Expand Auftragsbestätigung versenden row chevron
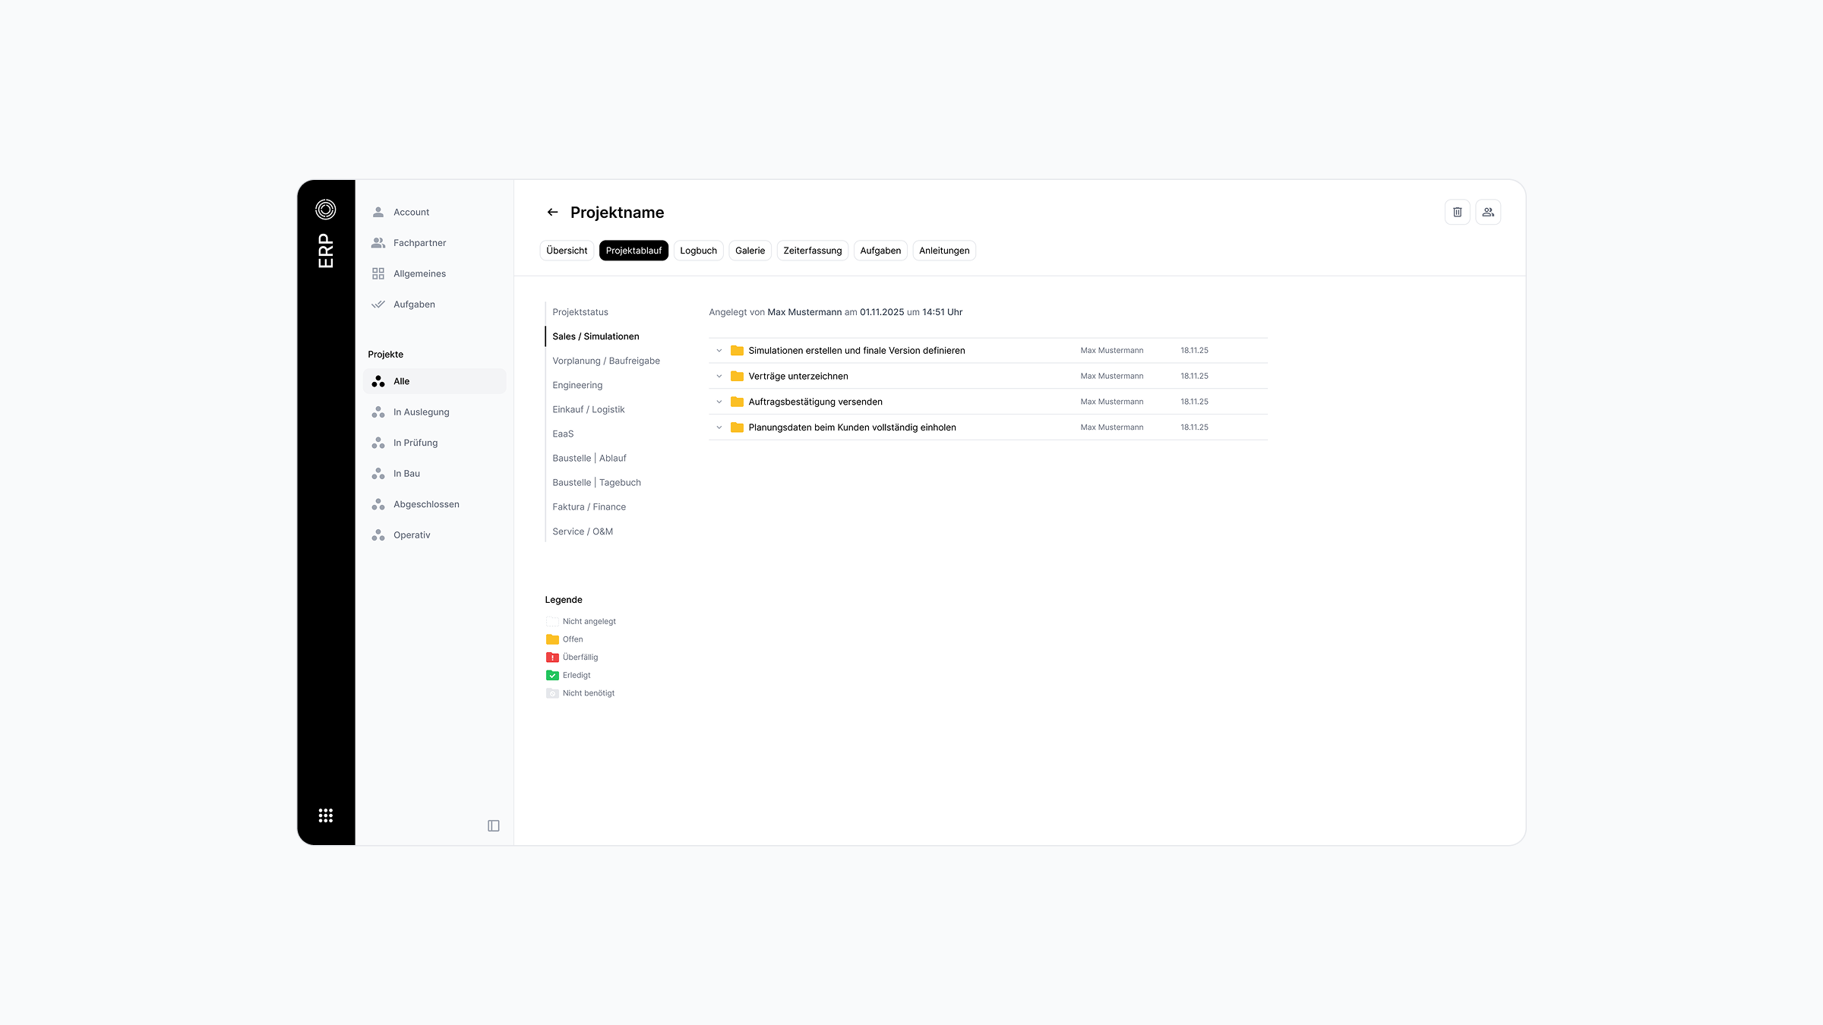 (x=719, y=402)
